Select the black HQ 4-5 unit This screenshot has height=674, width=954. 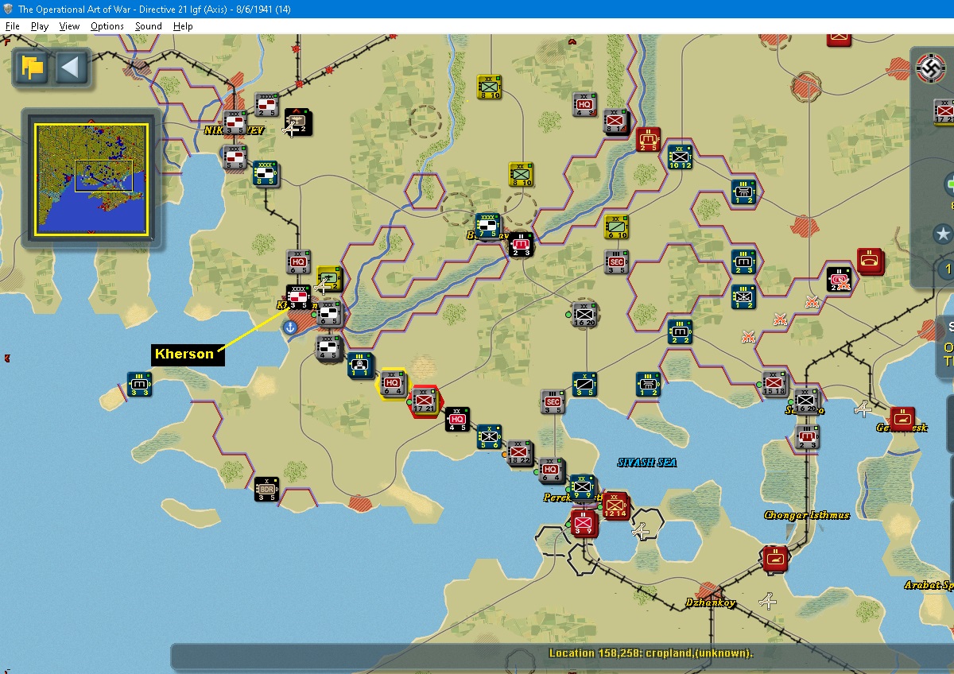457,419
